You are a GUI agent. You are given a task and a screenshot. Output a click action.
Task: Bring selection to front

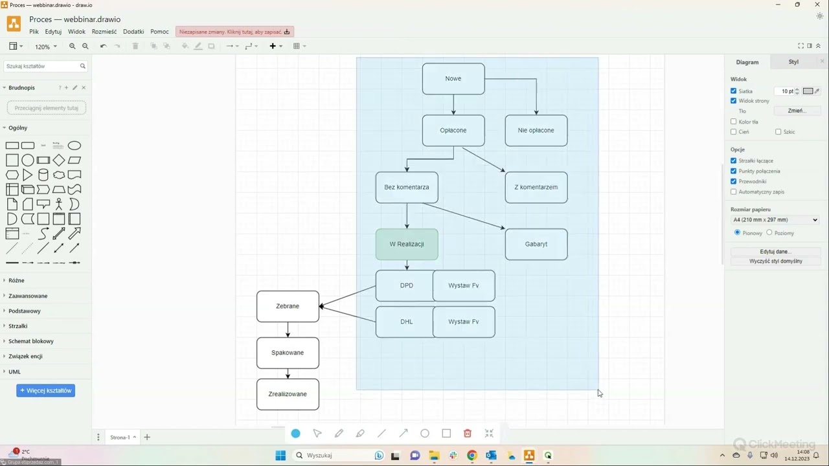click(153, 46)
